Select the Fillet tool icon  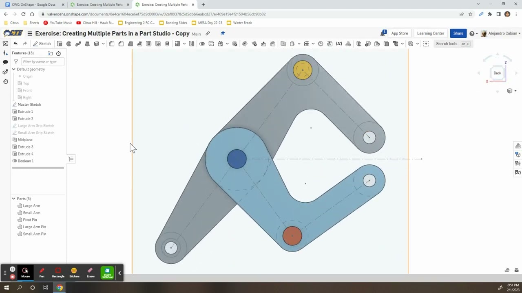112,44
